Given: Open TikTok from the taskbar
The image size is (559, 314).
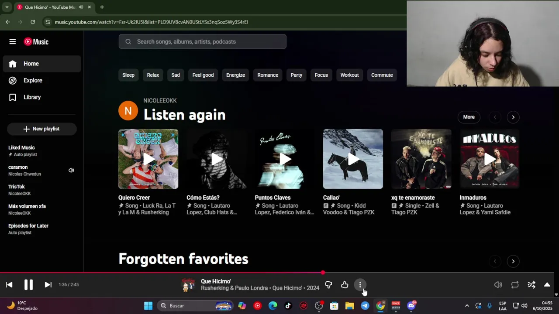Looking at the screenshot, I should pos(288,306).
